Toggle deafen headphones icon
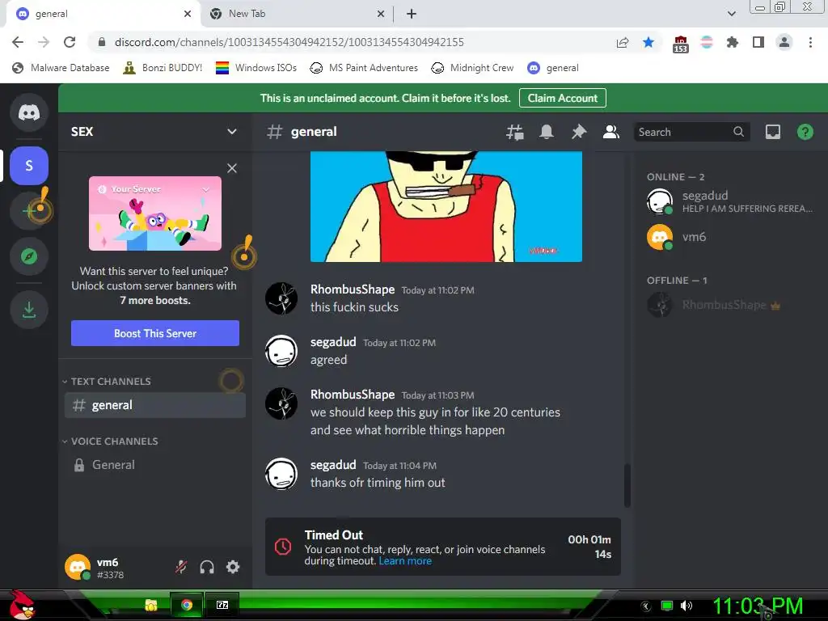Image resolution: width=828 pixels, height=621 pixels. (x=207, y=567)
